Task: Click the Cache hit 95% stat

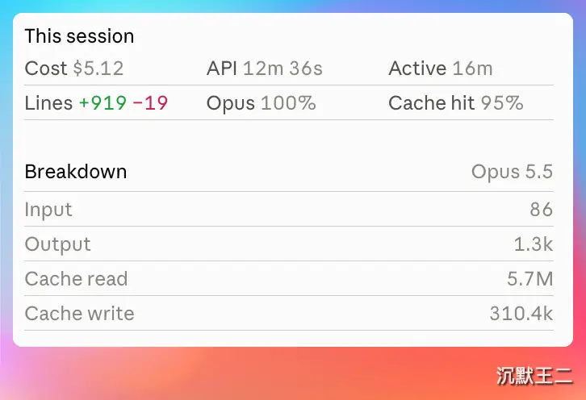Action: coord(456,103)
